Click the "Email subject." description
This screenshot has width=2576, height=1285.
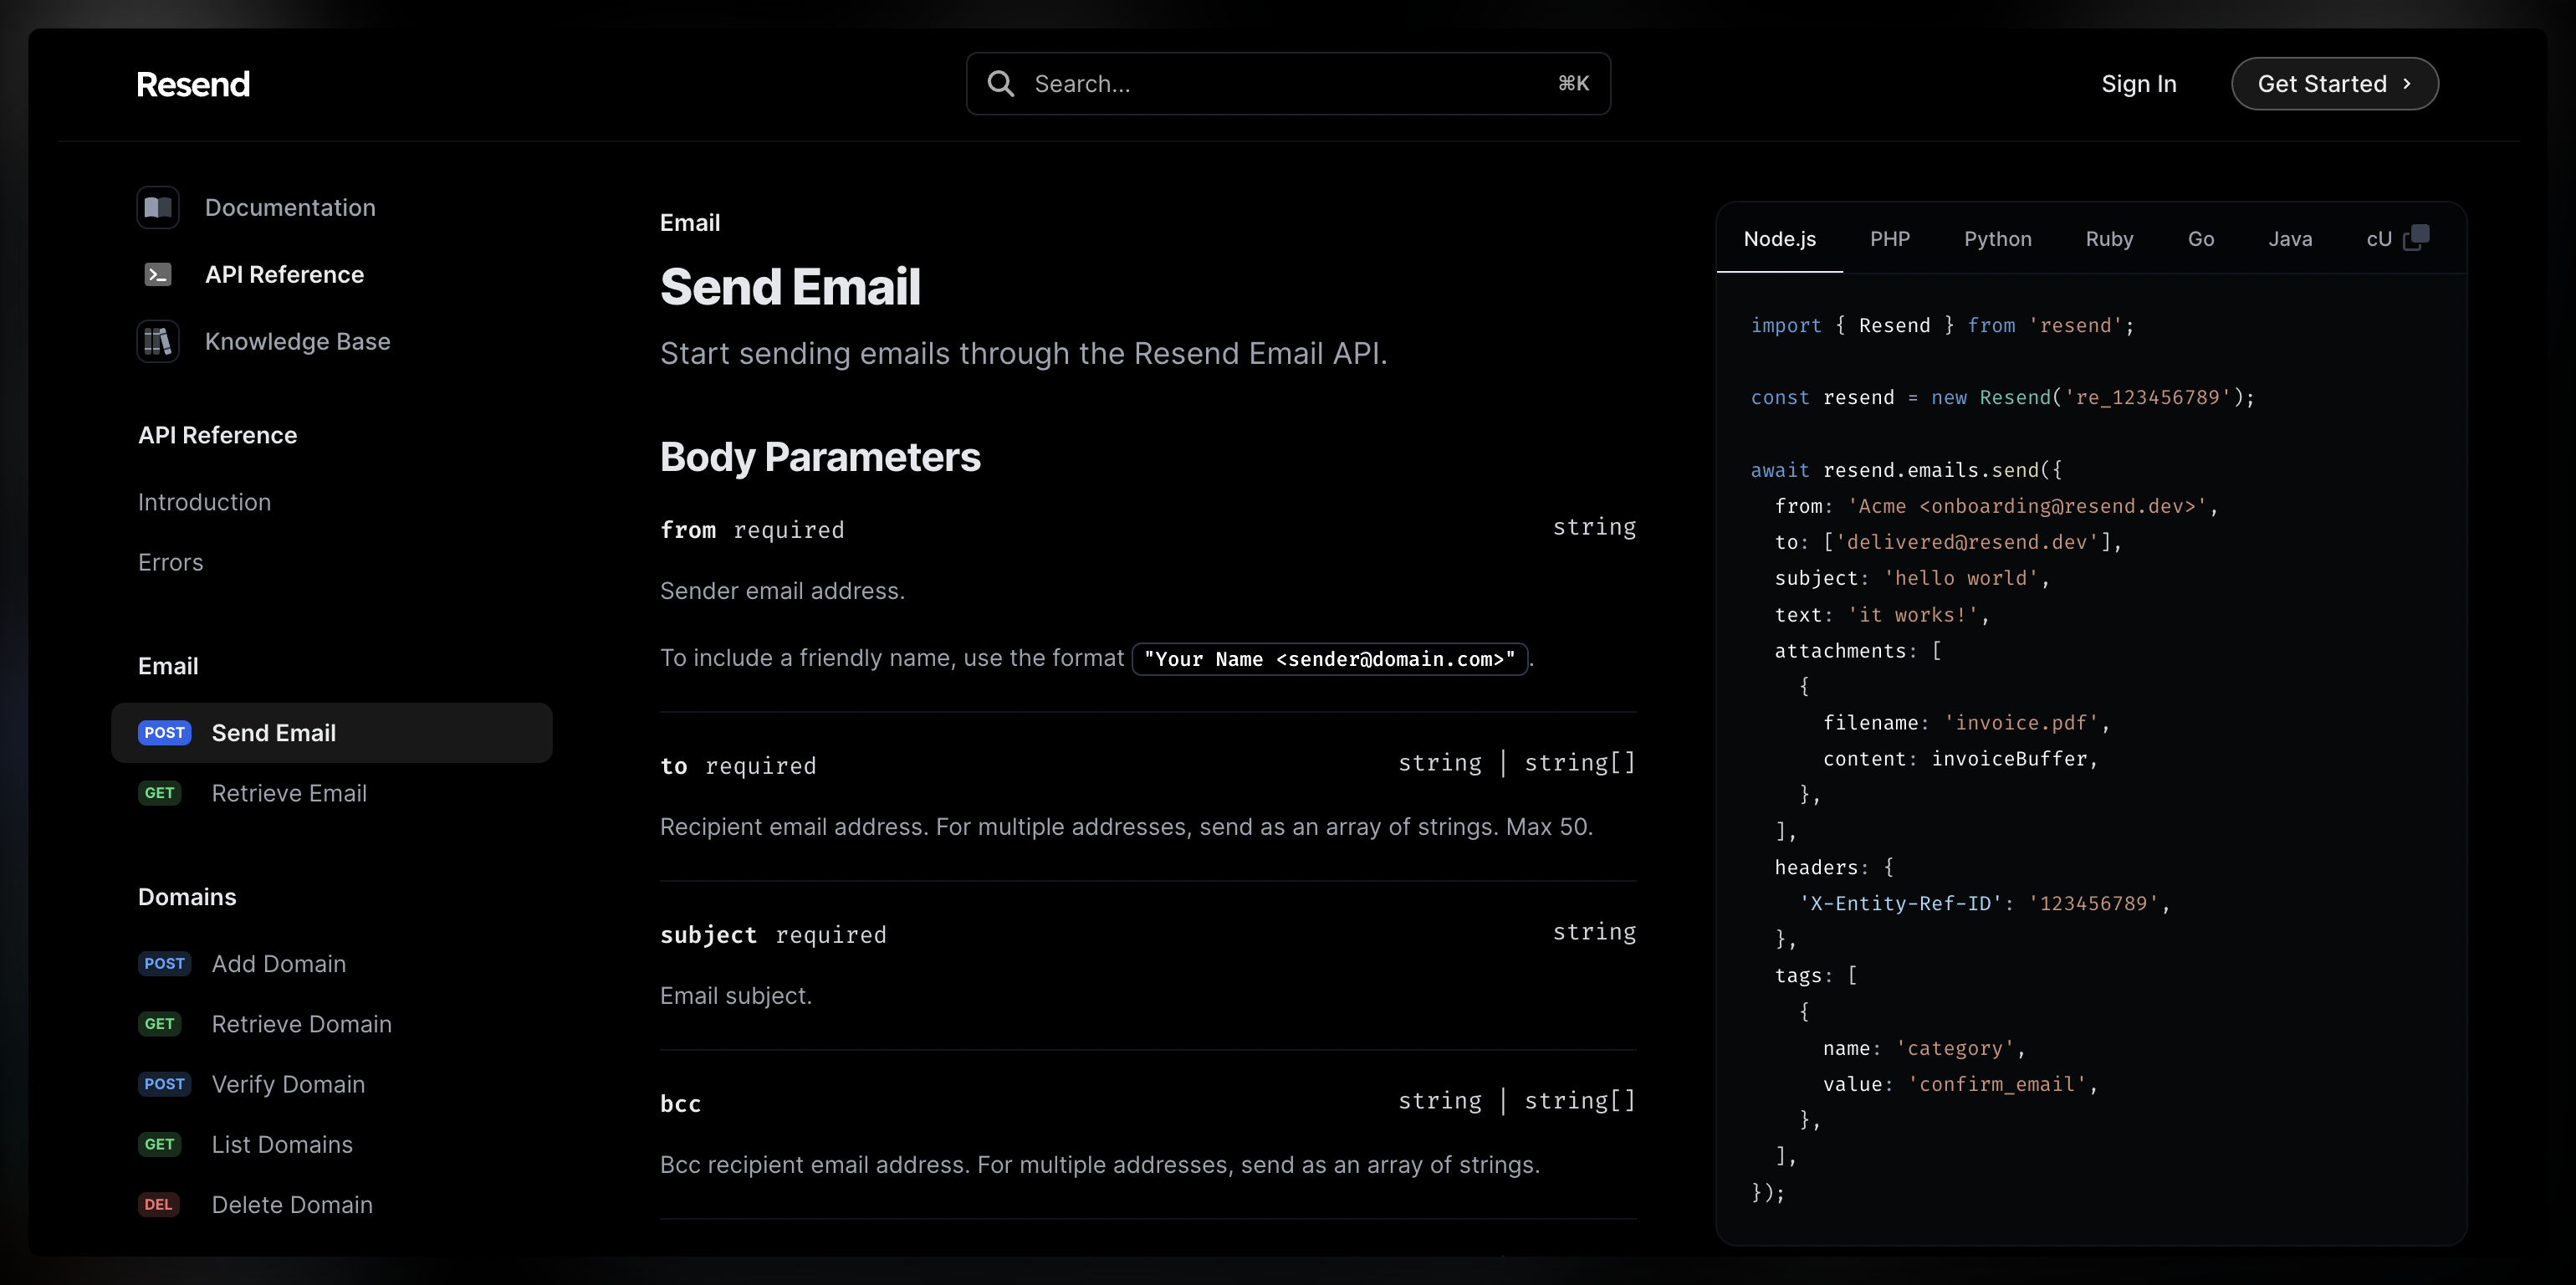point(736,996)
